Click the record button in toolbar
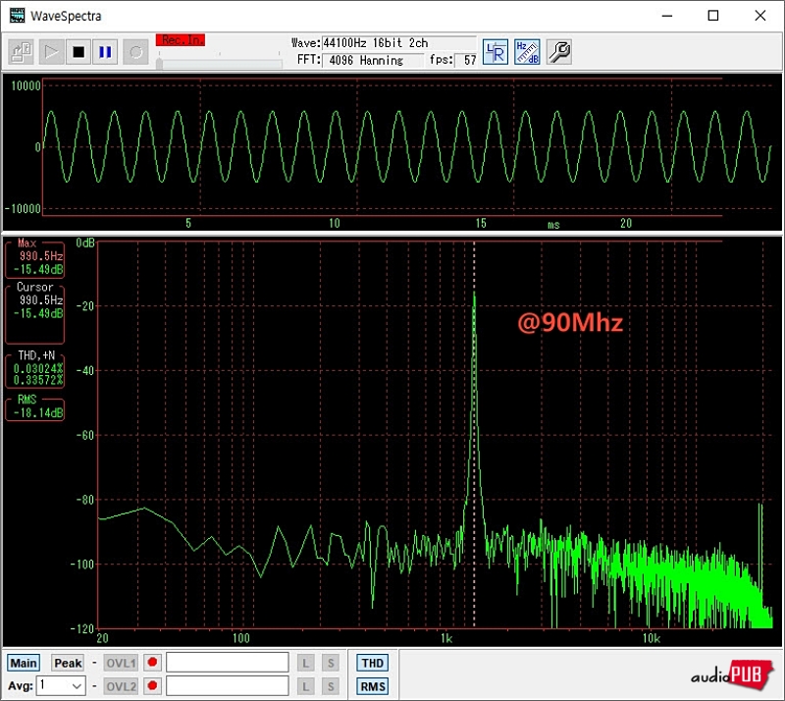785x701 pixels. pos(135,52)
